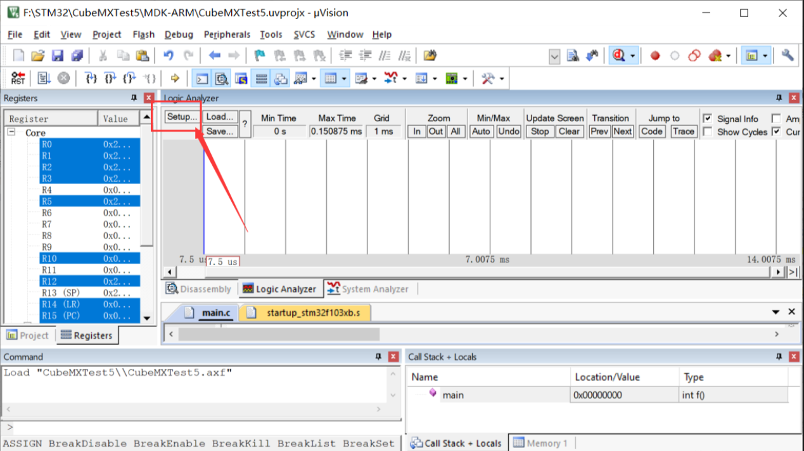Open the Toolbox hammer icon
804x451 pixels.
point(488,78)
